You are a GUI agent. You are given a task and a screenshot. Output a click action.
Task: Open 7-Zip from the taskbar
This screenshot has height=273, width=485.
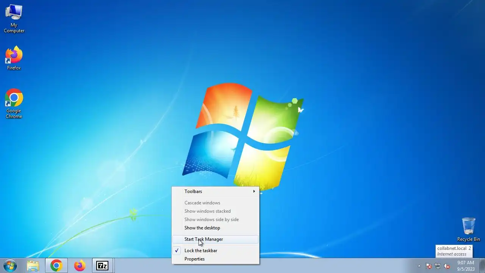103,266
